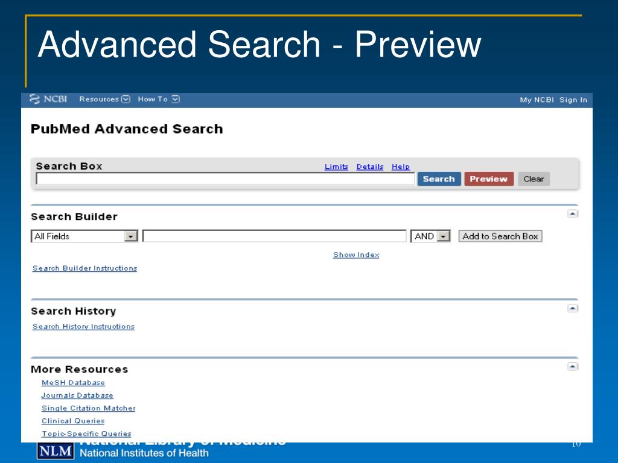
Task: Open the Resources dropdown menu
Action: 104,99
